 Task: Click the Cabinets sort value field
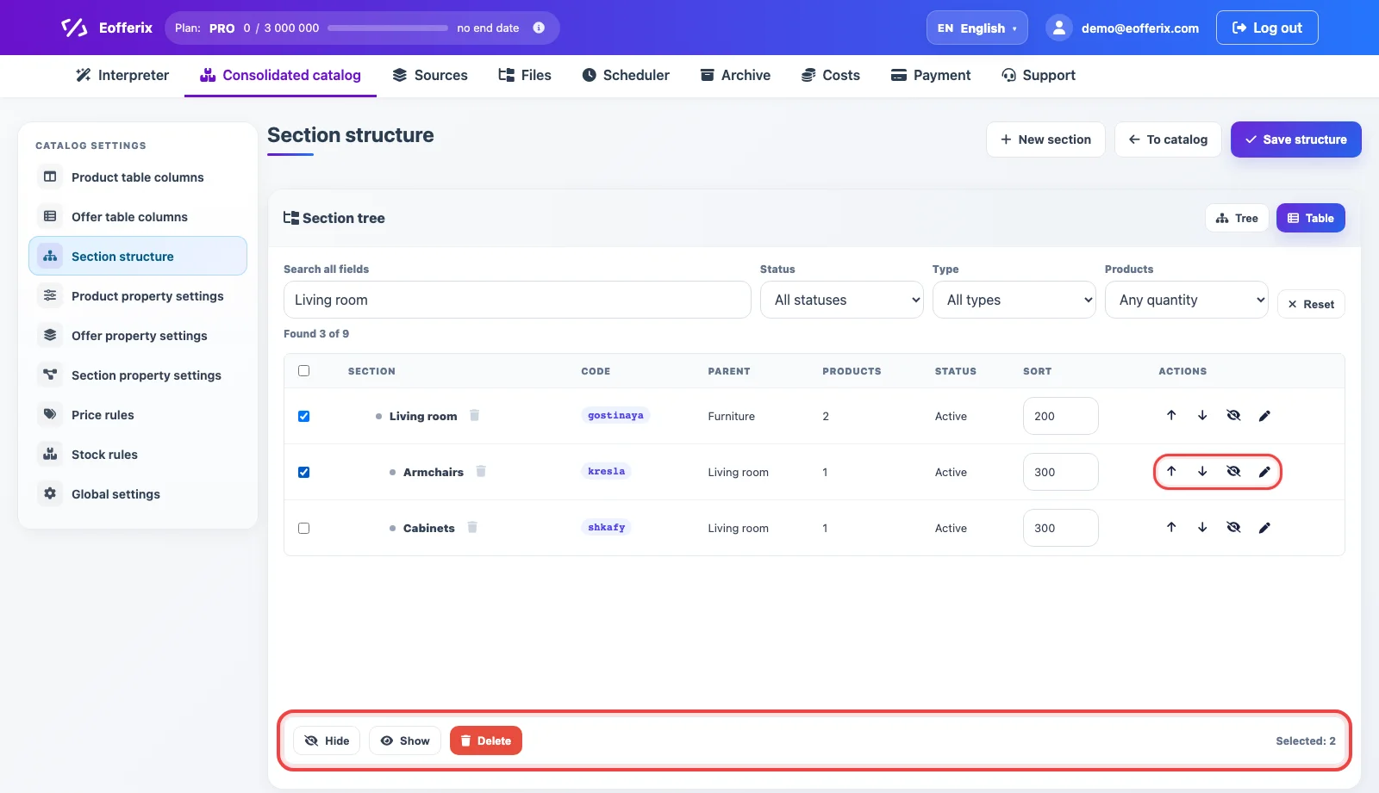click(x=1060, y=528)
